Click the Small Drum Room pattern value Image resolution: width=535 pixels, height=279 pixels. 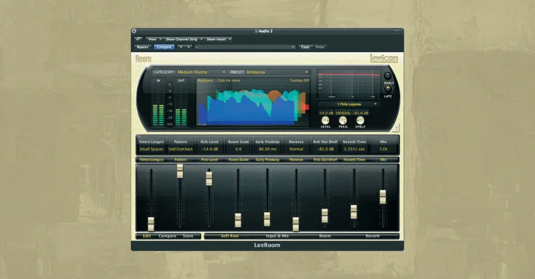click(181, 149)
